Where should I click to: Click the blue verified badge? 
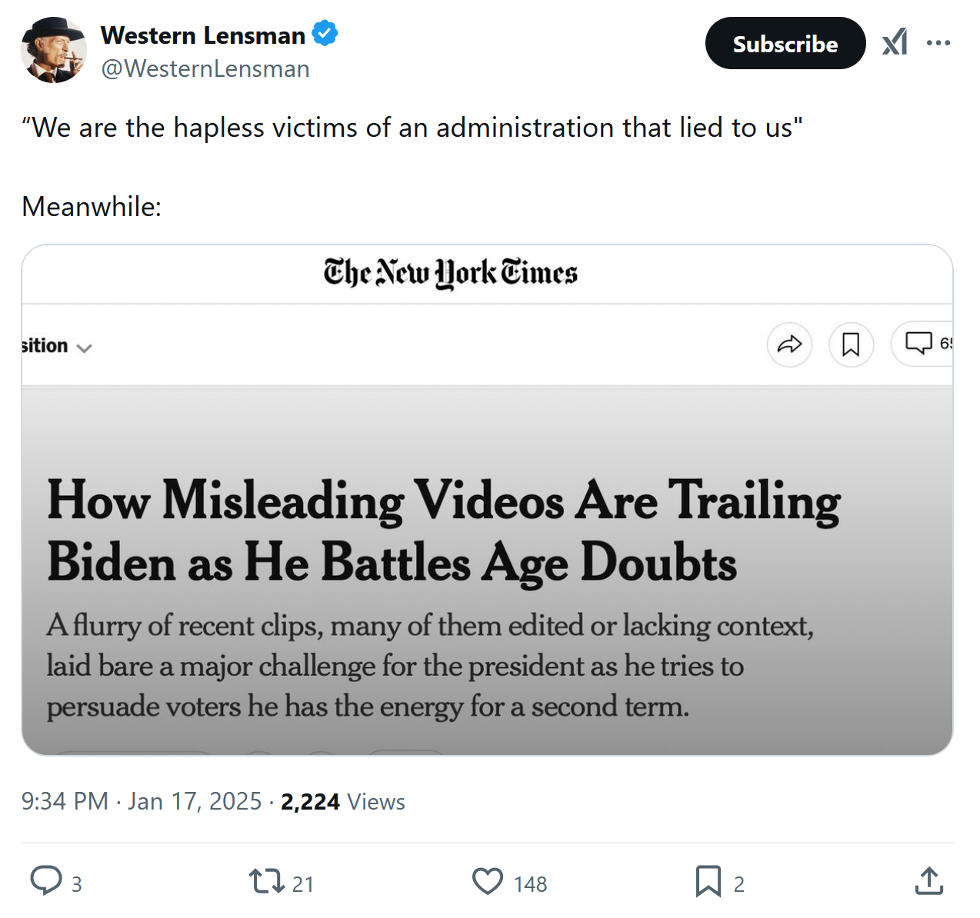pos(325,35)
